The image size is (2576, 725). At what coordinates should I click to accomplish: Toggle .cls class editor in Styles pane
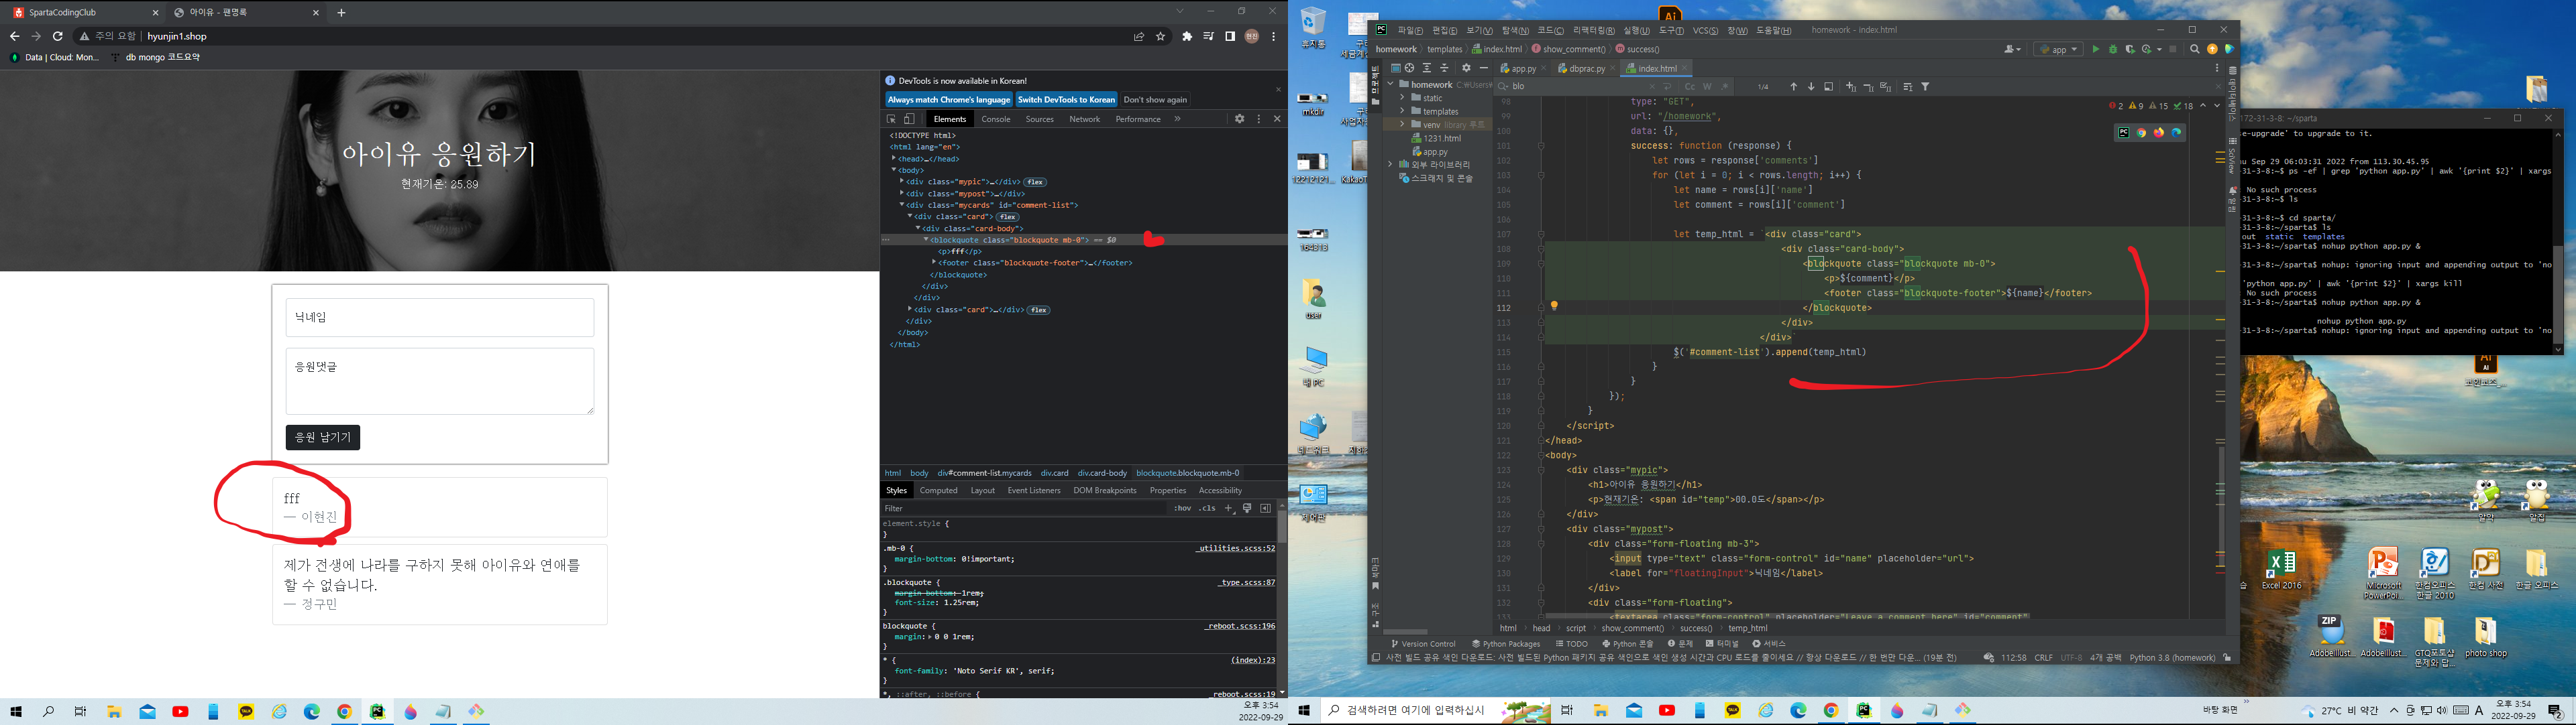[x=1208, y=509]
